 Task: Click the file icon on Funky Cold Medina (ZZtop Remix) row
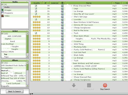pos(62,69)
